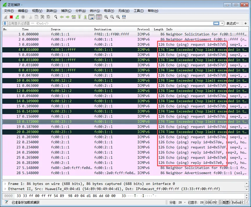Open the 编辑(E) menu

(23, 11)
